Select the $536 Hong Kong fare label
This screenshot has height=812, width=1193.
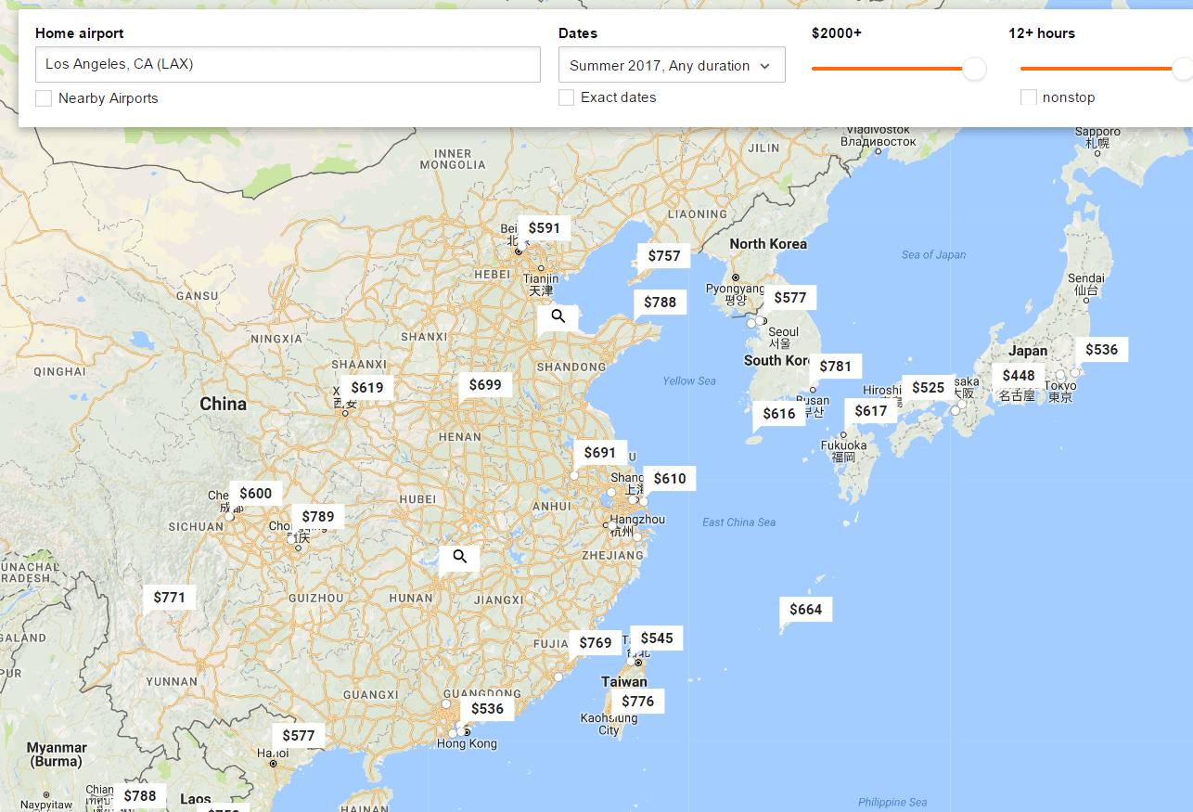point(487,709)
